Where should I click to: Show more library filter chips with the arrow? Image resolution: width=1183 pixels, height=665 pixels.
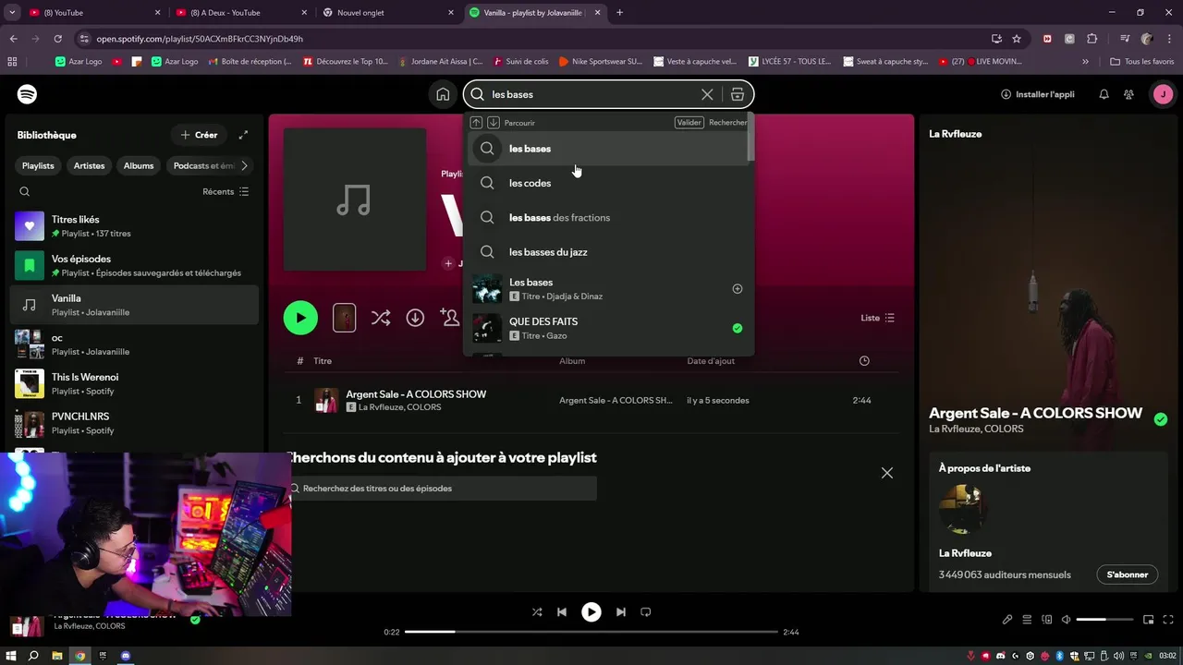click(x=244, y=165)
